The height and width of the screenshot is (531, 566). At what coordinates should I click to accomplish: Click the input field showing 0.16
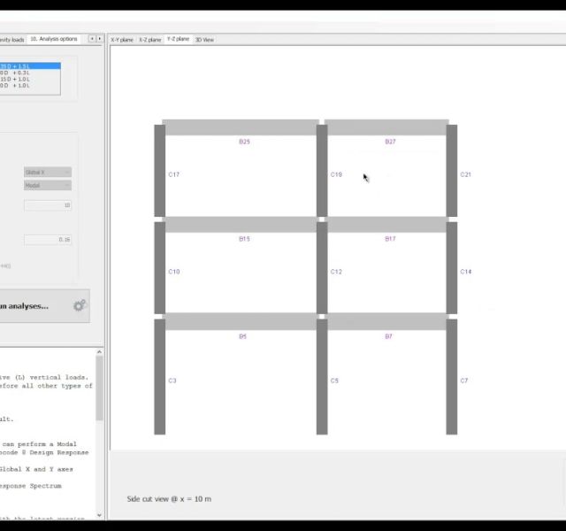(48, 240)
